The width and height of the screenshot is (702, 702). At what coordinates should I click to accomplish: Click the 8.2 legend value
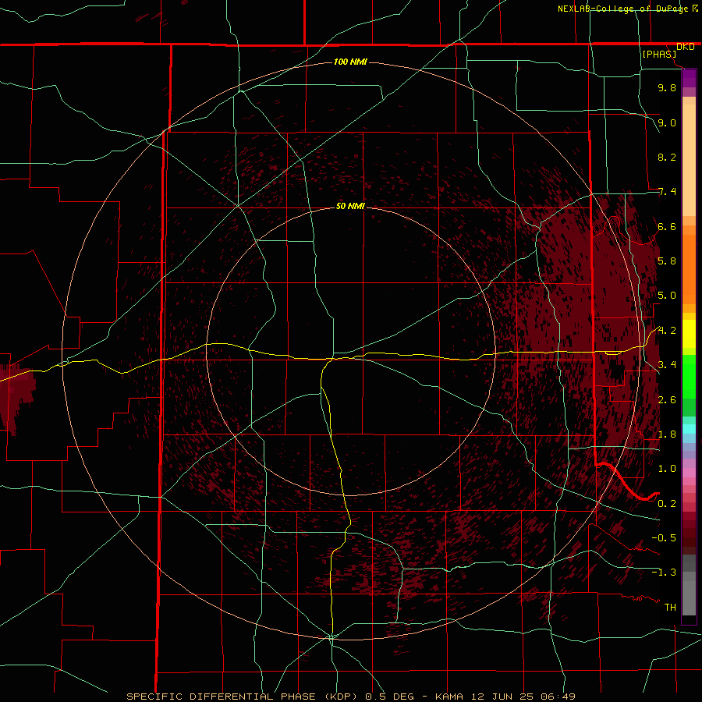(667, 157)
